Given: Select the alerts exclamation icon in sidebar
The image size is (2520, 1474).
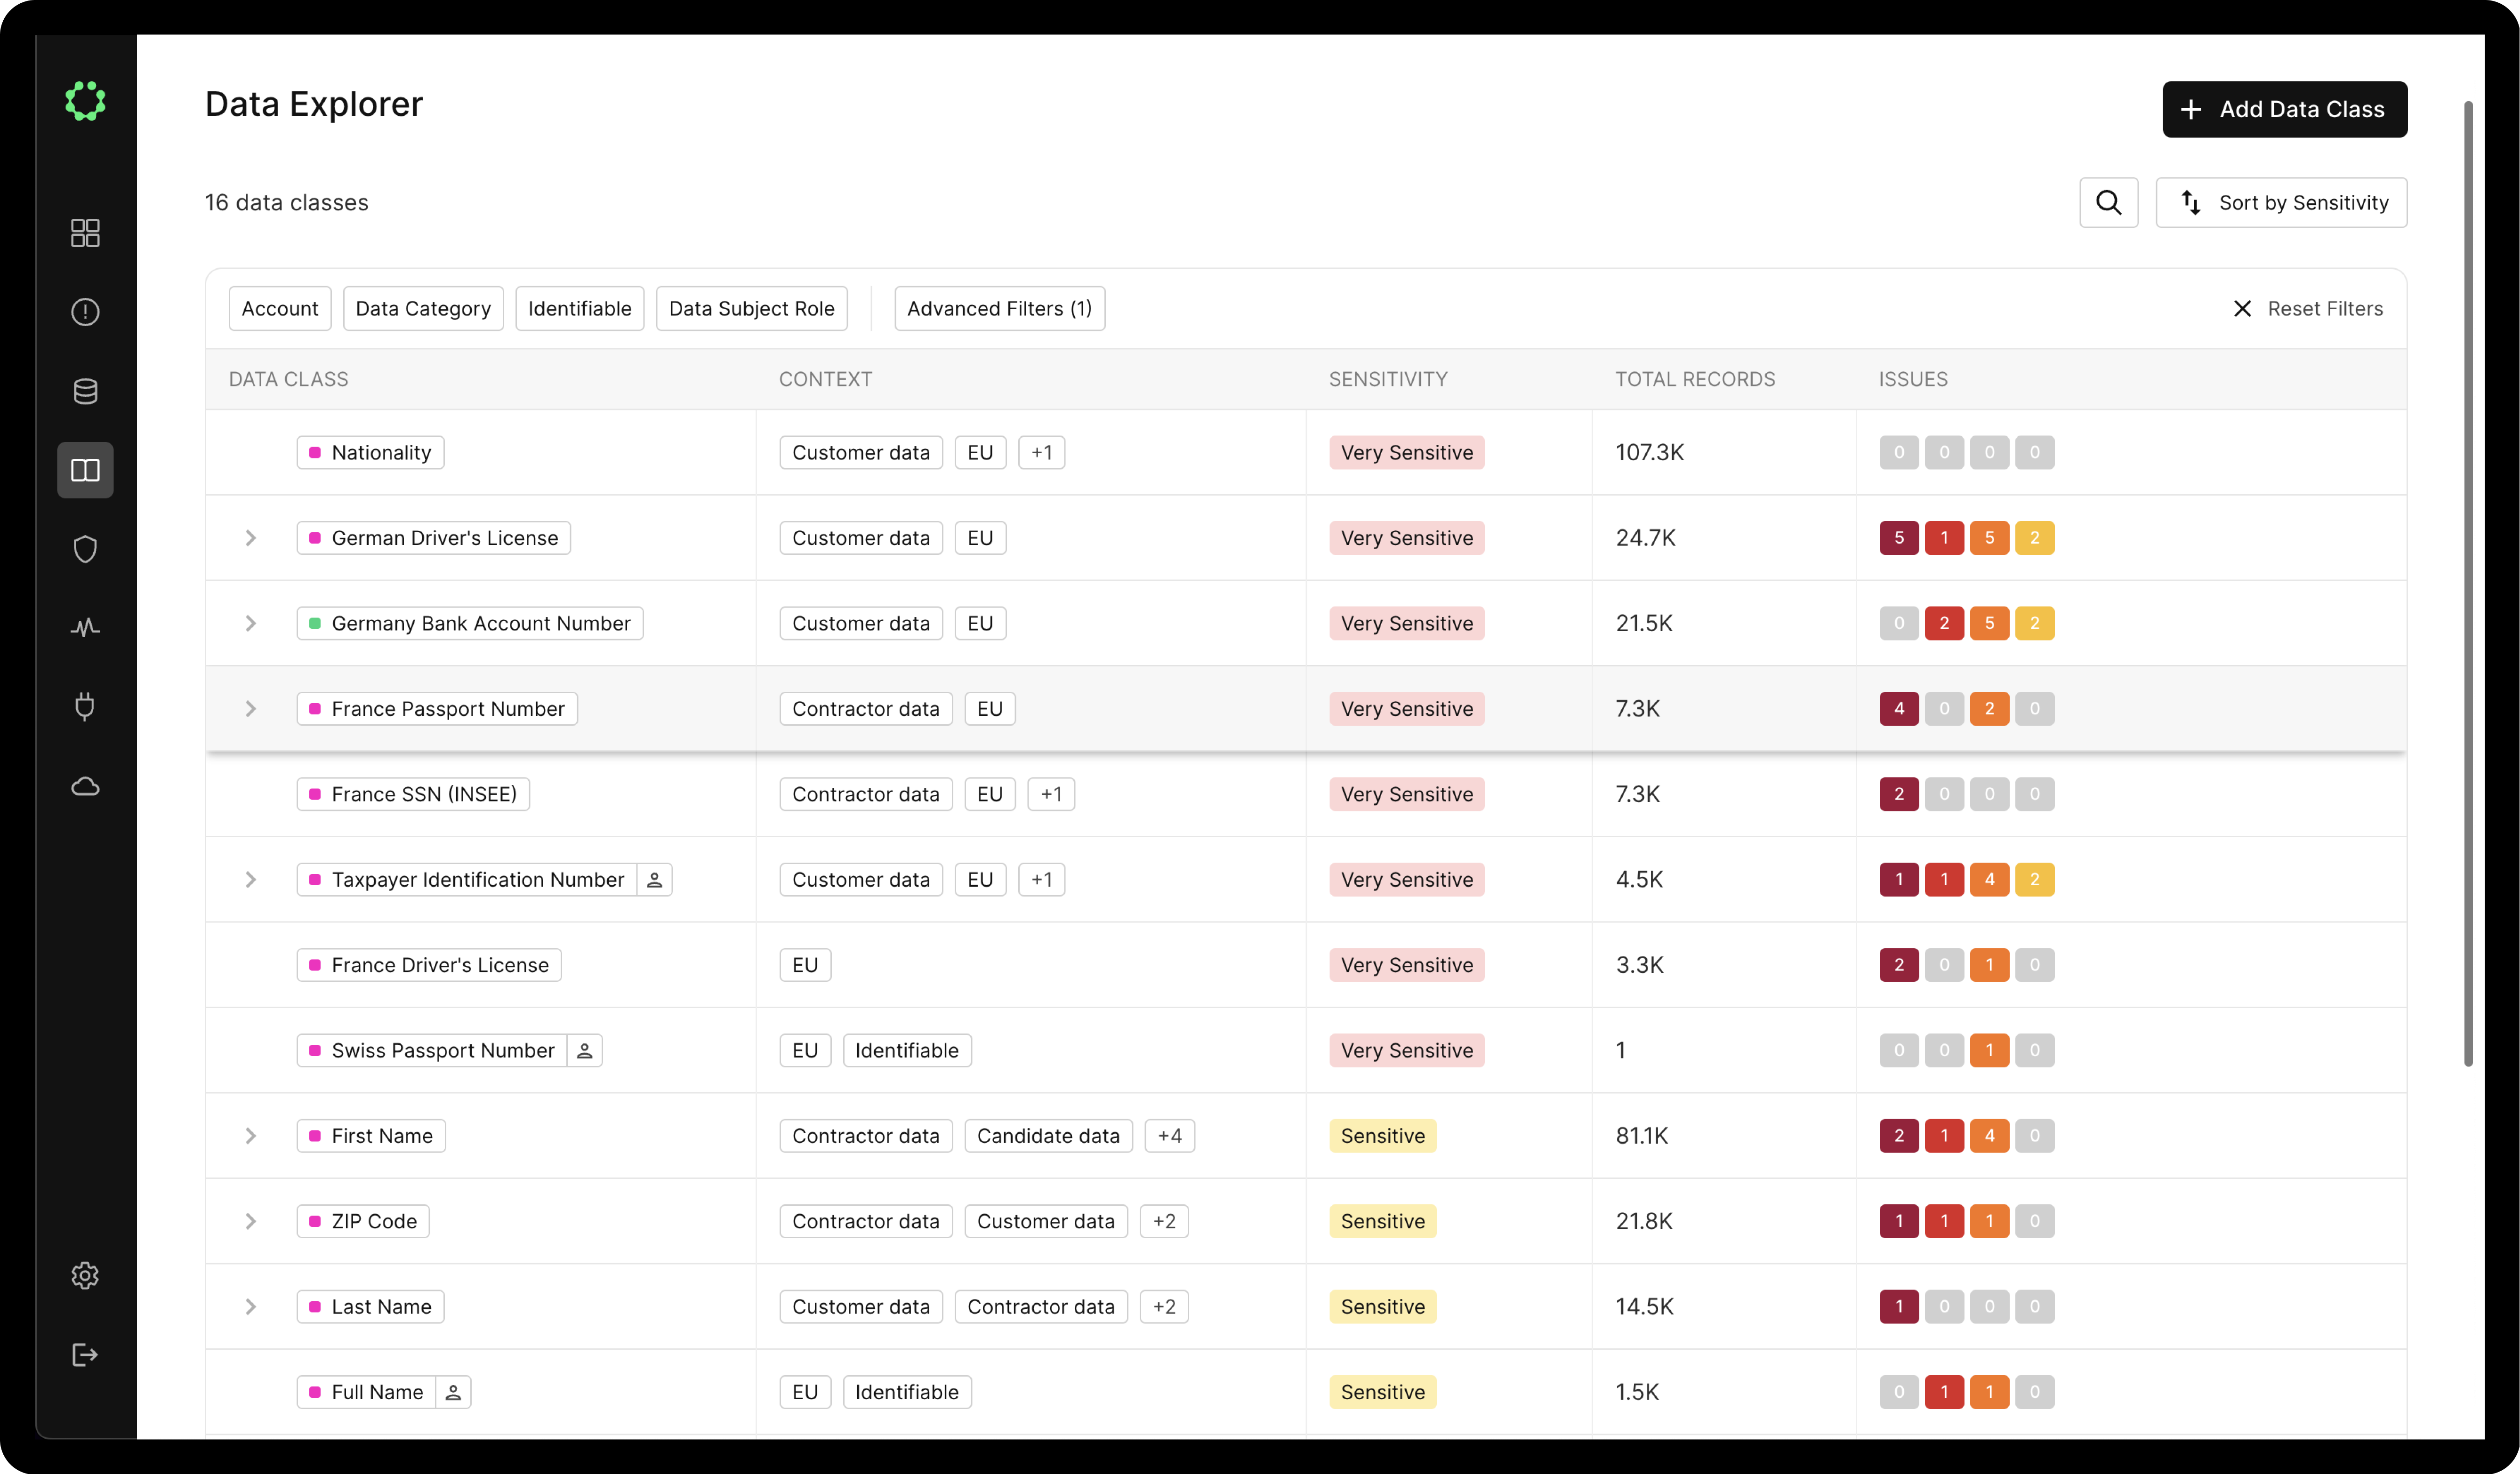Looking at the screenshot, I should click(x=85, y=311).
